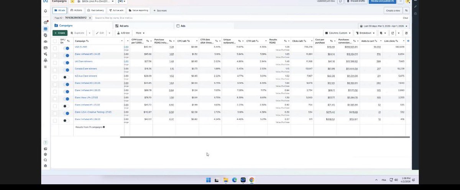Click the green Create button

point(60,33)
